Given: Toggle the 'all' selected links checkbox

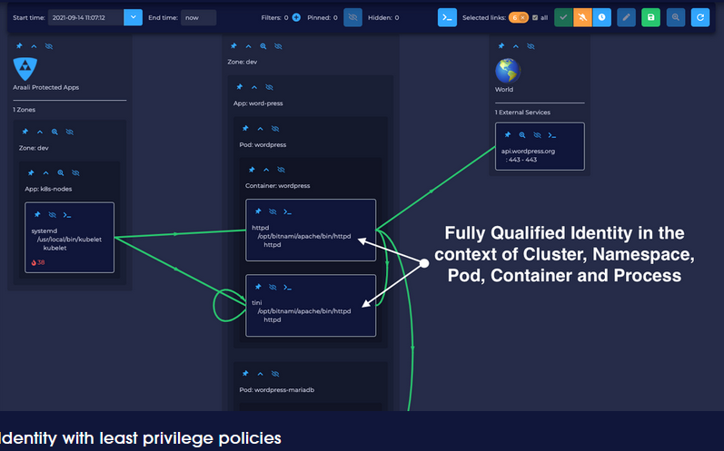Looking at the screenshot, I should click(535, 17).
